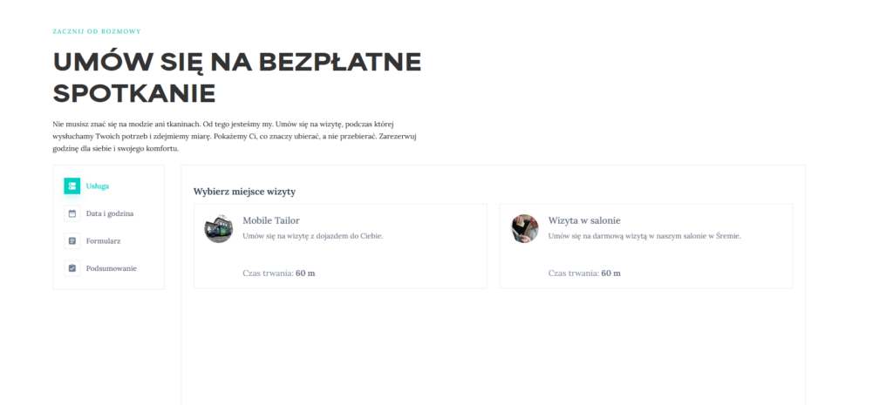Click the Umów się na bezpłatne spotkanie headline
The image size is (893, 405).
235,77
